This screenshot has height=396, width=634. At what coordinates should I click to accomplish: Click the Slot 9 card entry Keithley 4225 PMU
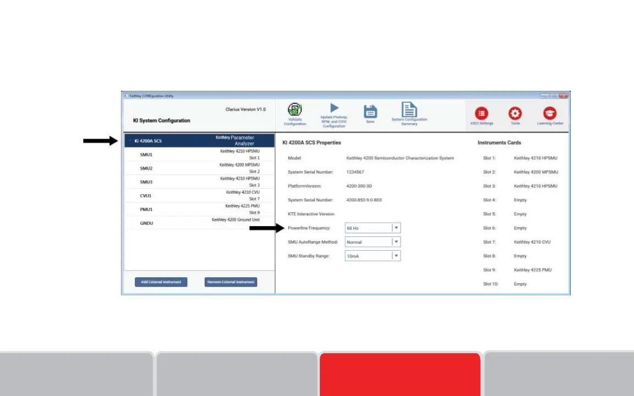click(x=533, y=270)
